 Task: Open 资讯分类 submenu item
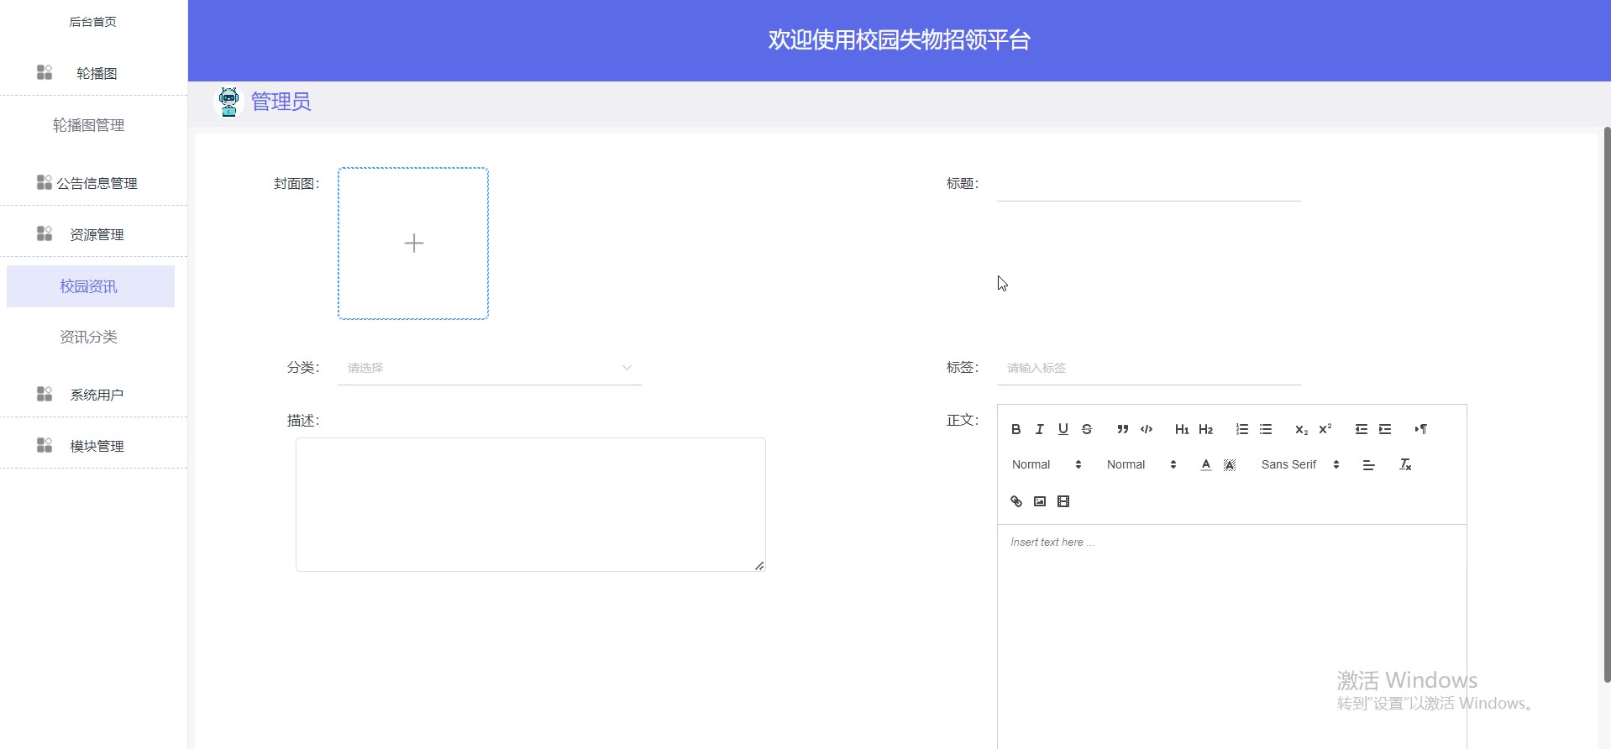coord(89,337)
